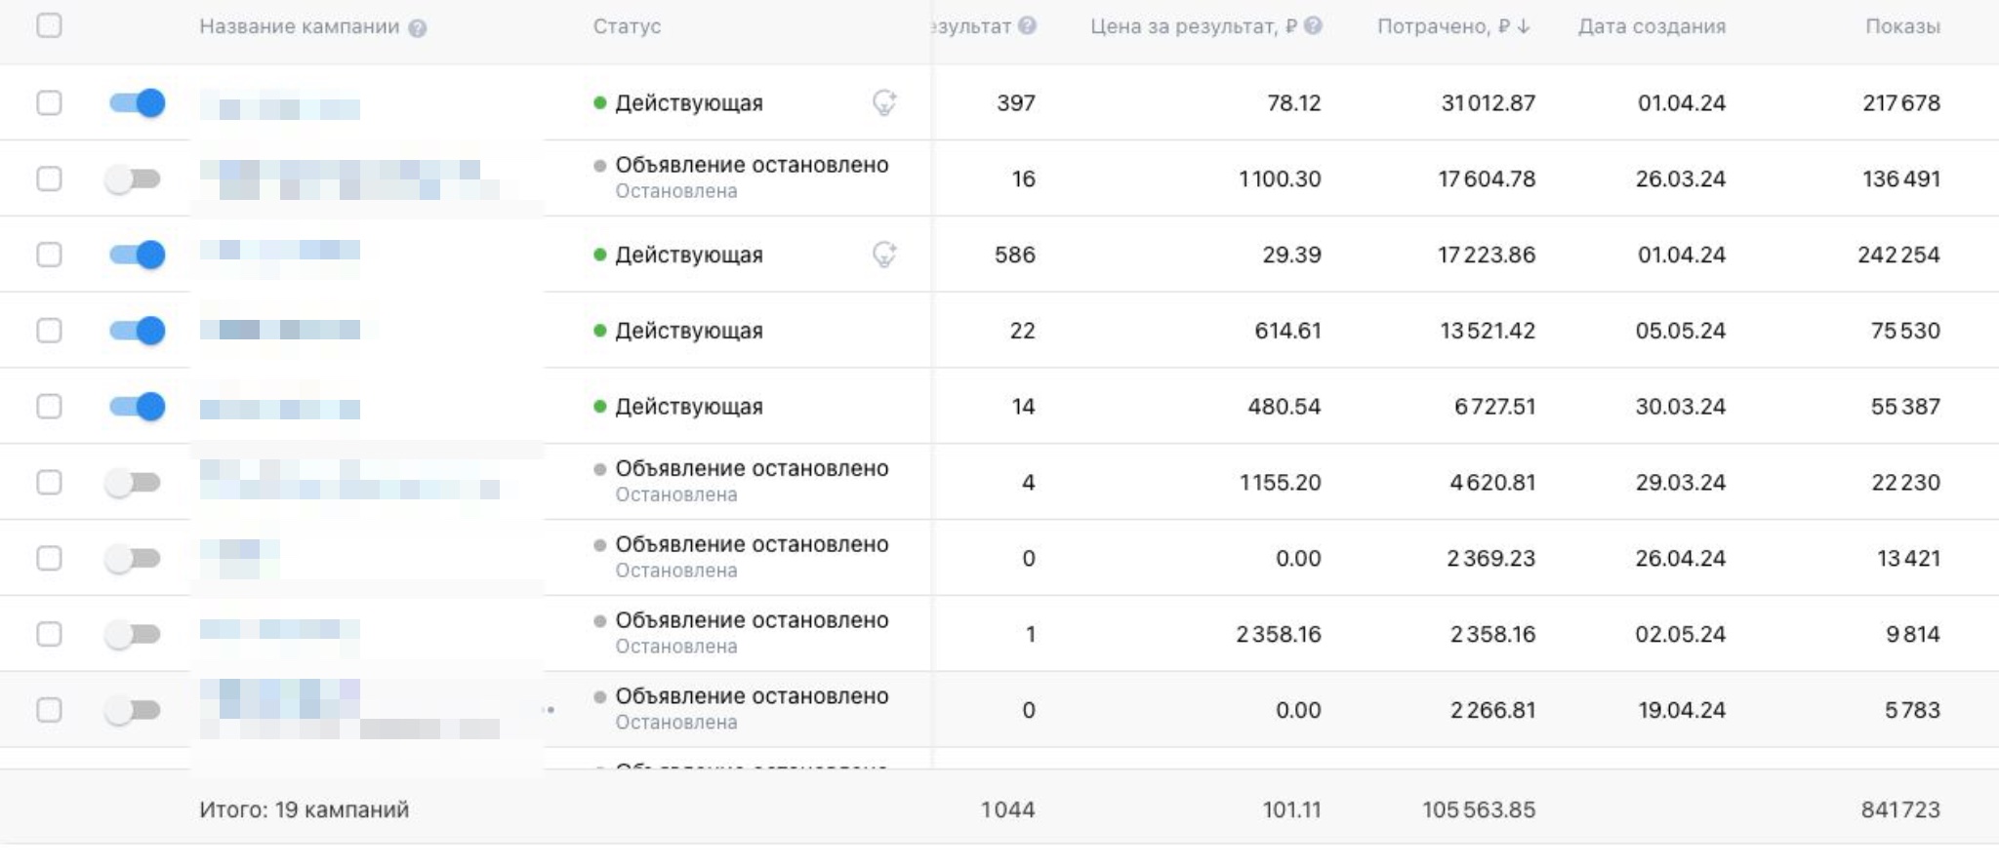Disable the campaign with 397 results
1999x868 pixels.
pyautogui.click(x=137, y=103)
